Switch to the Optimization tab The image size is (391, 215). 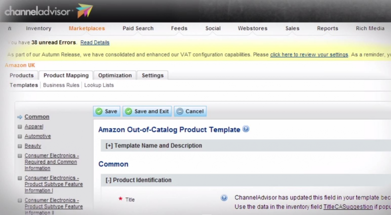coord(115,75)
